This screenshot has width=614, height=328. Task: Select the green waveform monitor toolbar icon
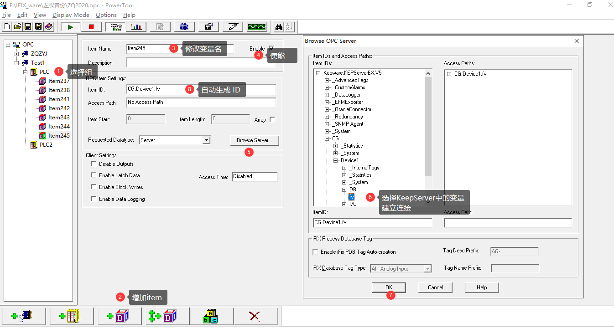(x=256, y=26)
